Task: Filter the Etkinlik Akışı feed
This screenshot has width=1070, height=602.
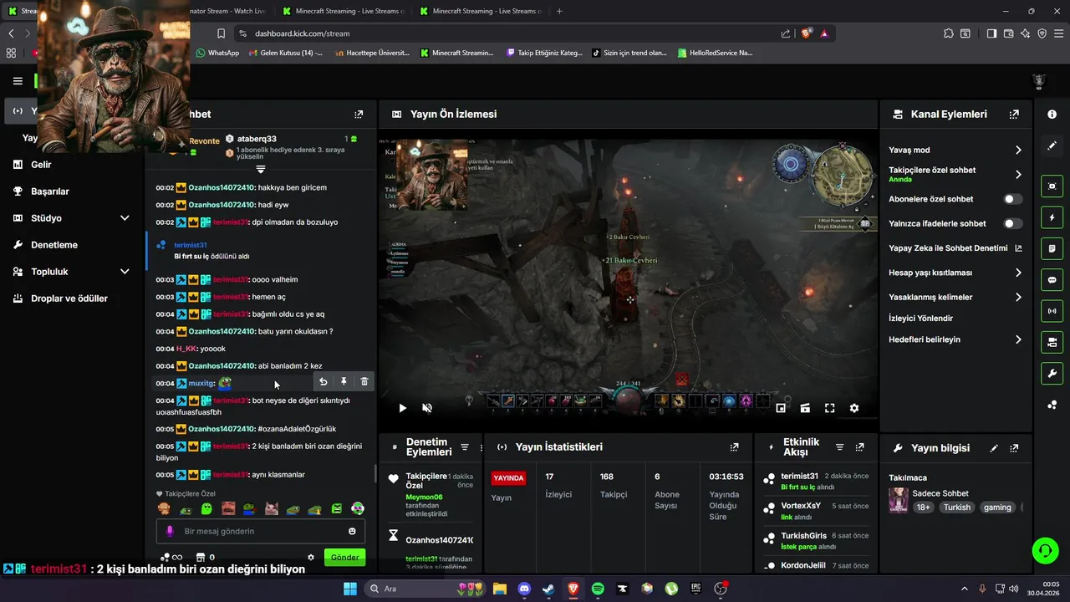Action: [x=840, y=447]
